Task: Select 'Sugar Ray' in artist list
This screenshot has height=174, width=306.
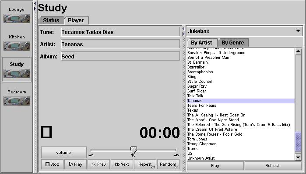Action: pyautogui.click(x=197, y=86)
